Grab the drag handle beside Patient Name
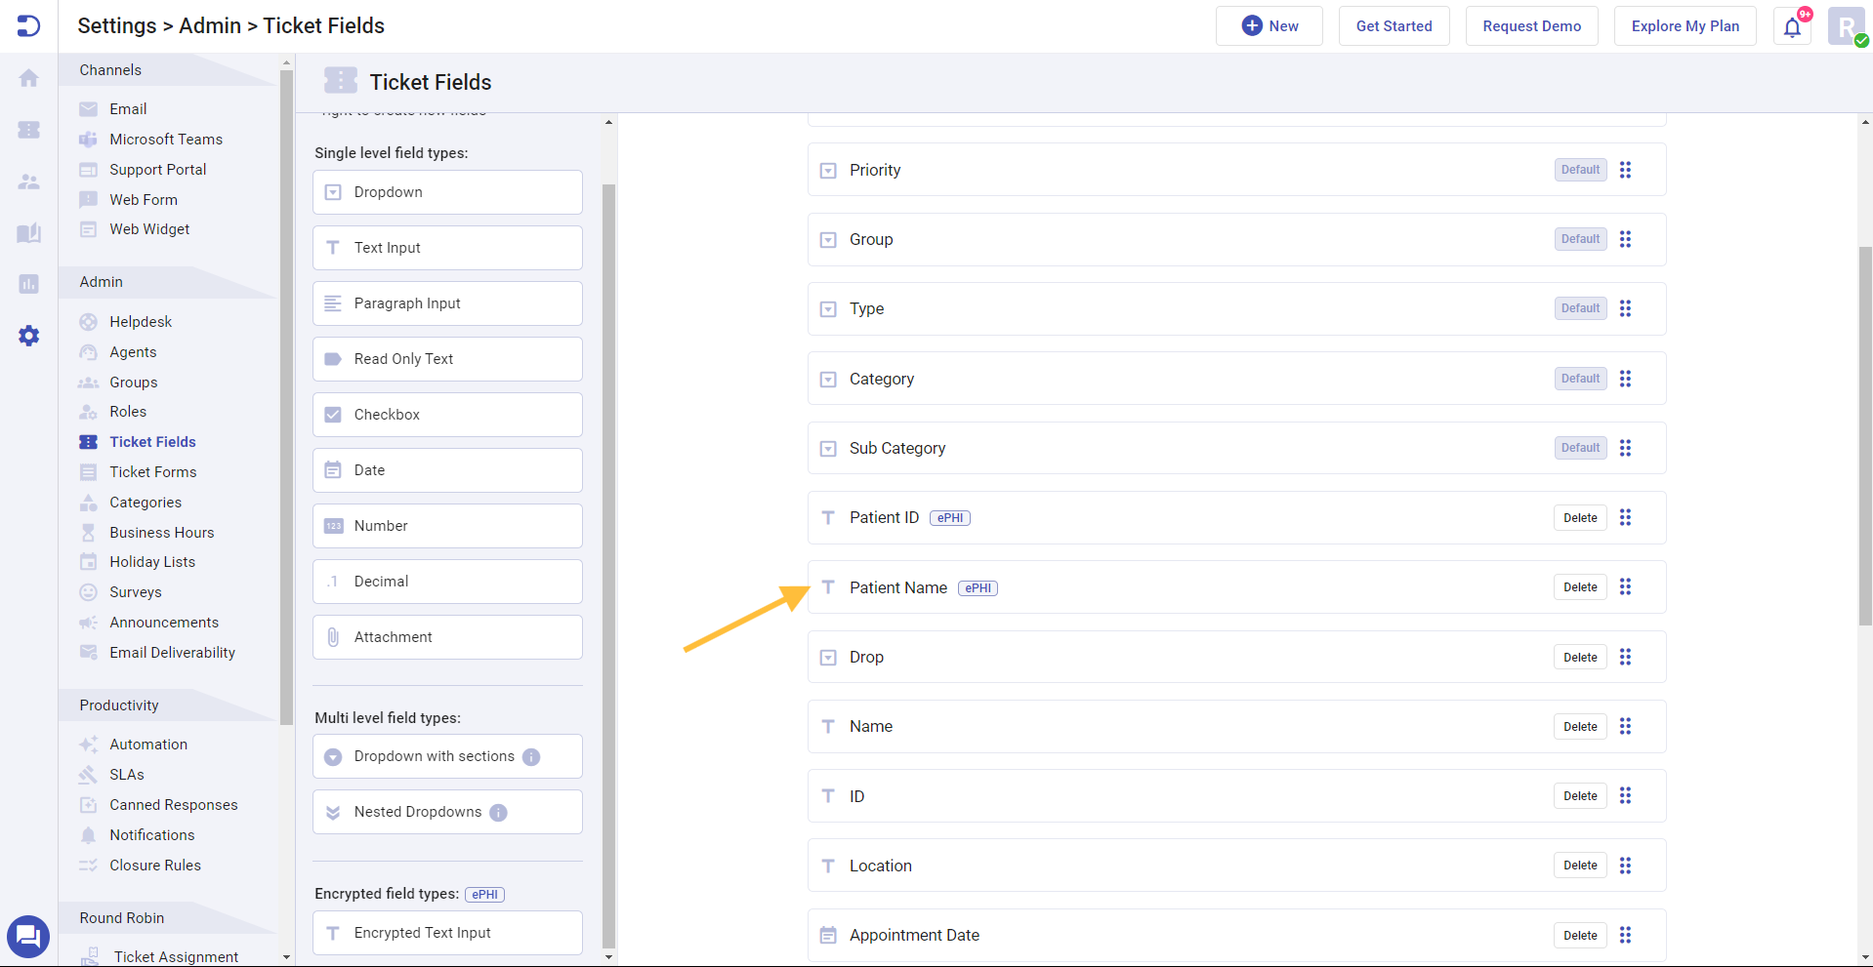 1626,586
